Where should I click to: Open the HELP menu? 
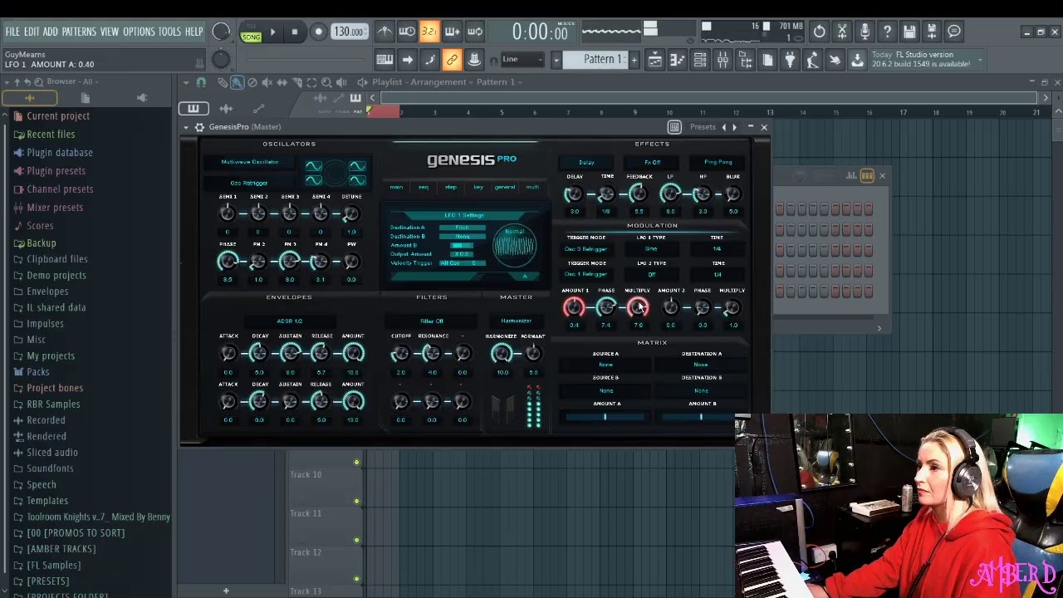click(x=194, y=32)
